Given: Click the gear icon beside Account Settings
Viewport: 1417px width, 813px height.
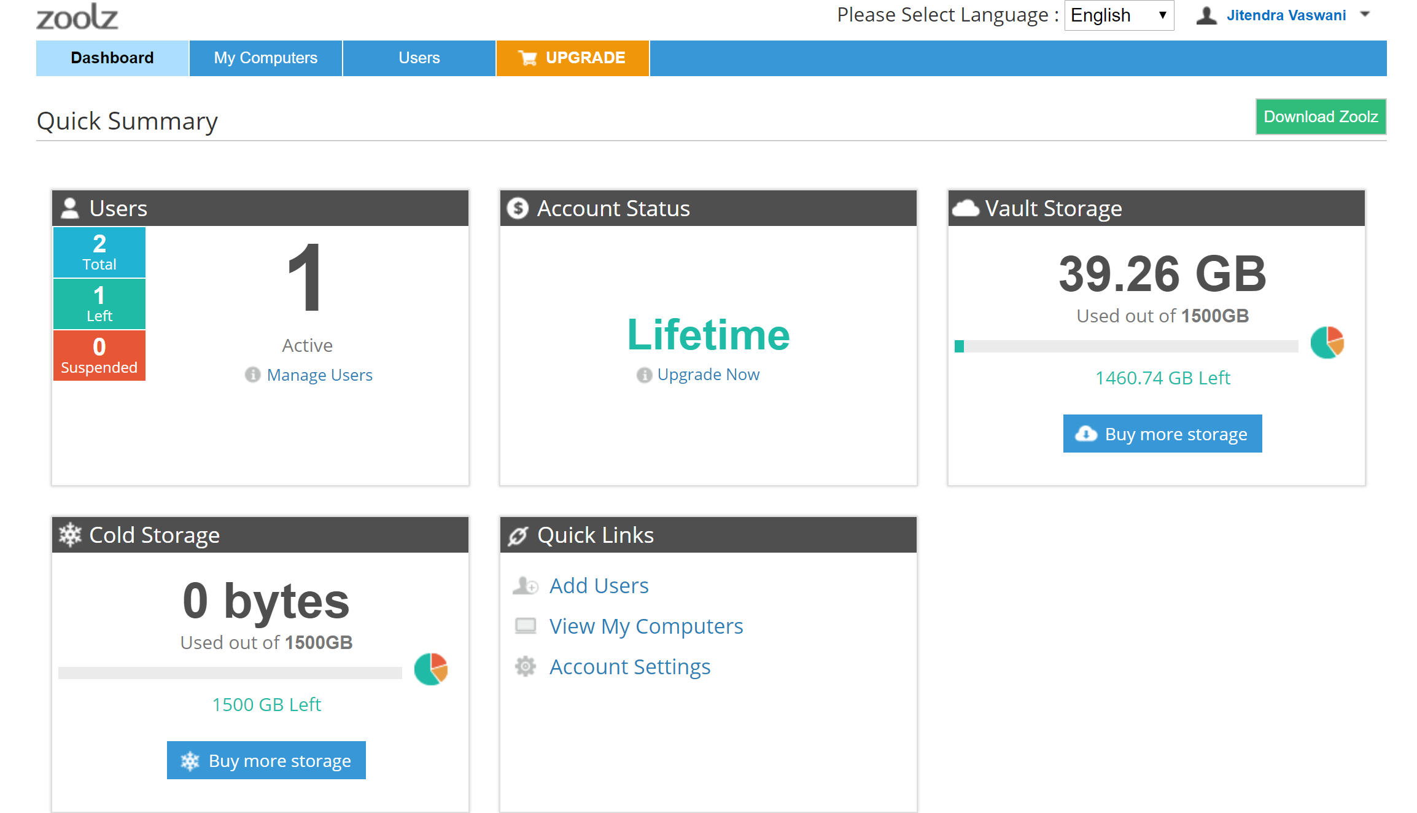Looking at the screenshot, I should click(x=526, y=667).
